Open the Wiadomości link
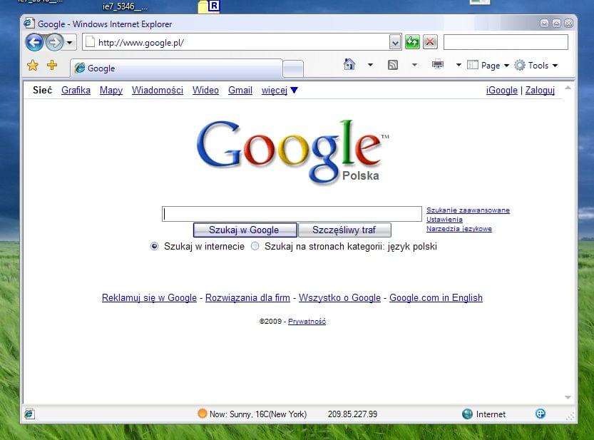Image resolution: width=594 pixels, height=440 pixels. pyautogui.click(x=157, y=90)
